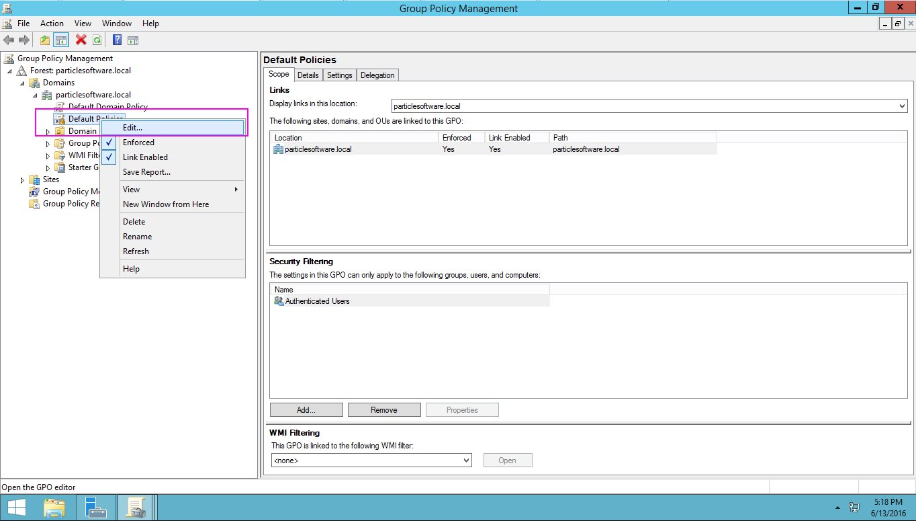The width and height of the screenshot is (916, 521).
Task: Click the Forest triangle icon in the tree
Action: click(21, 71)
